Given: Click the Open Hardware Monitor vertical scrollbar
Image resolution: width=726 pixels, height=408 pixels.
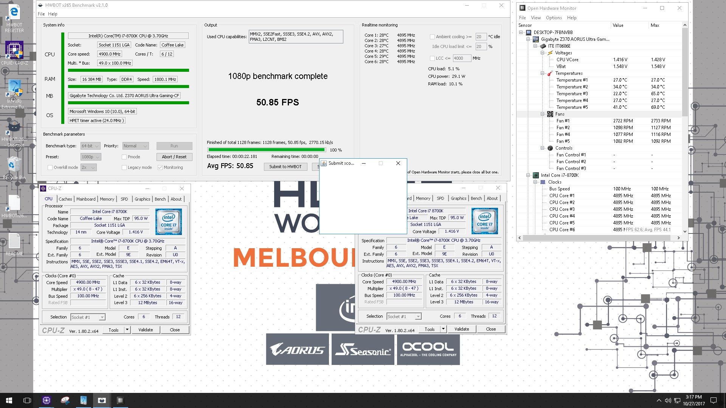Looking at the screenshot, I should (685, 72).
